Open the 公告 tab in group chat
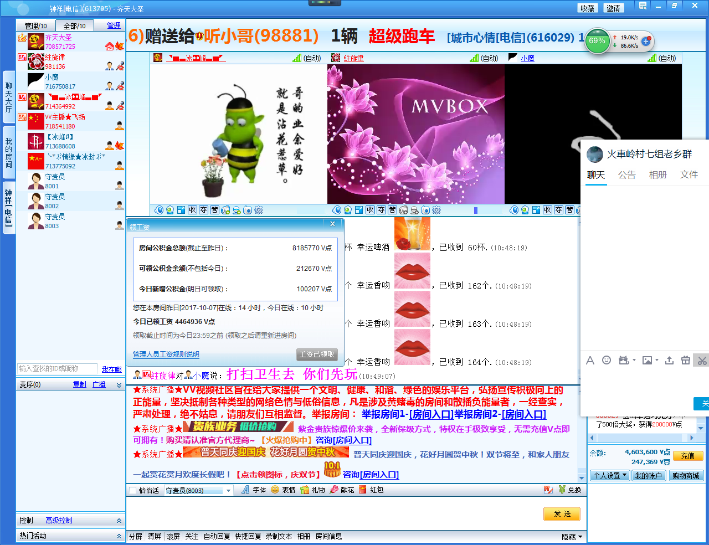The image size is (709, 545). pyautogui.click(x=626, y=175)
